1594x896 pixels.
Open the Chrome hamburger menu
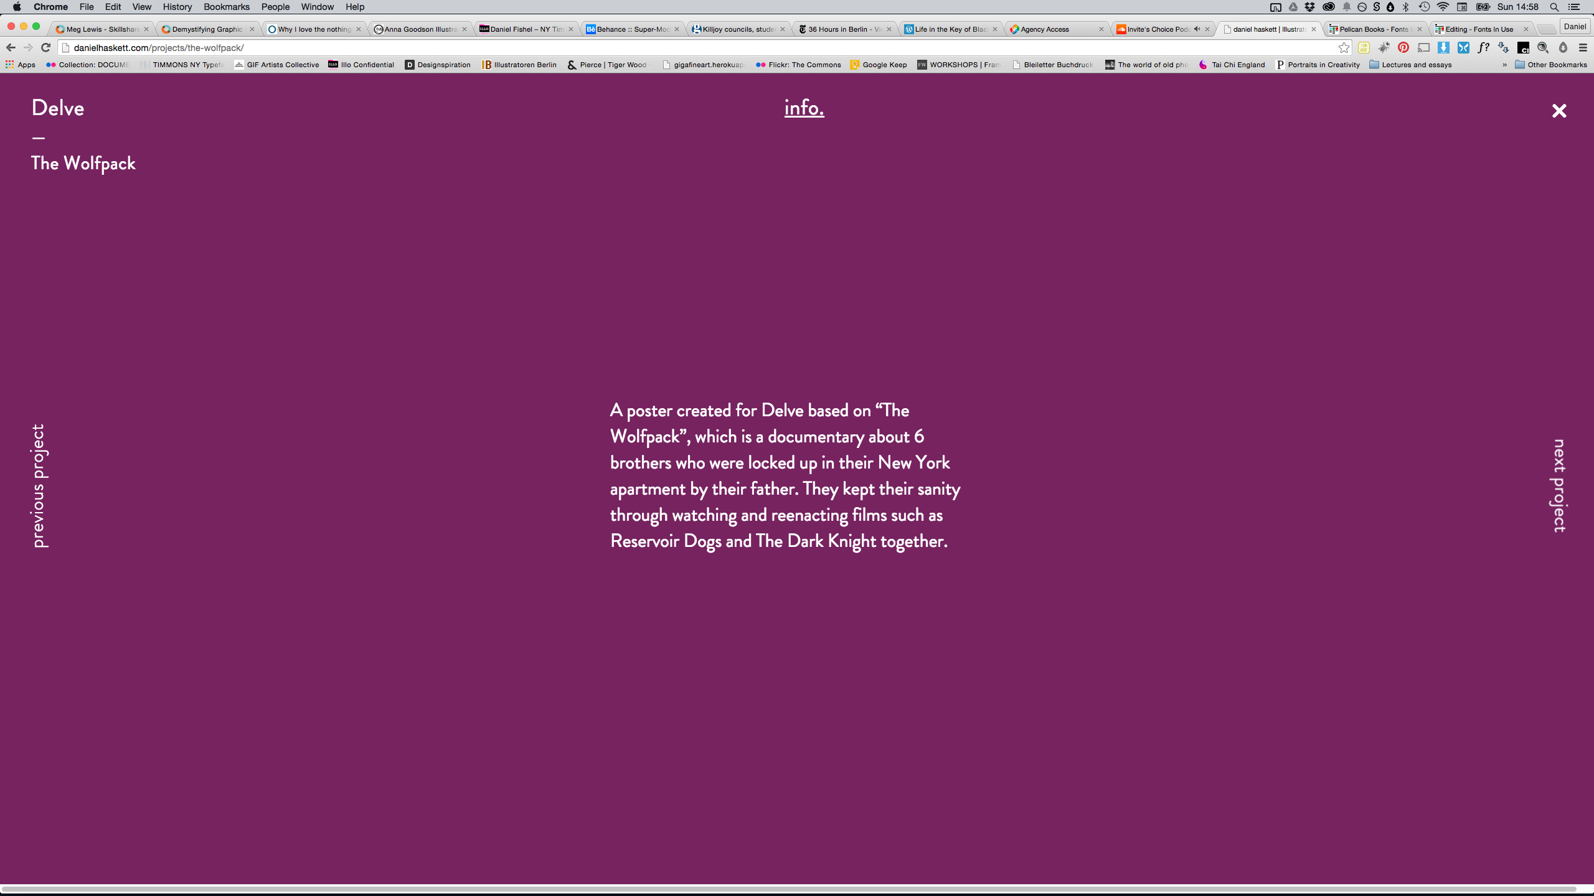click(1582, 47)
